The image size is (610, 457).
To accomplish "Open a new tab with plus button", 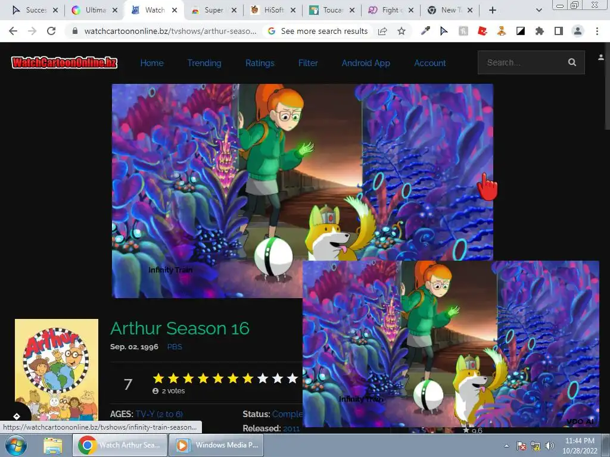I will click(493, 10).
